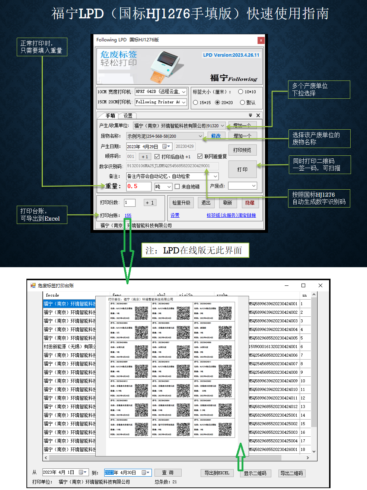
Task: Enable the 来自地磅 checkbox
Action: click(x=177, y=186)
